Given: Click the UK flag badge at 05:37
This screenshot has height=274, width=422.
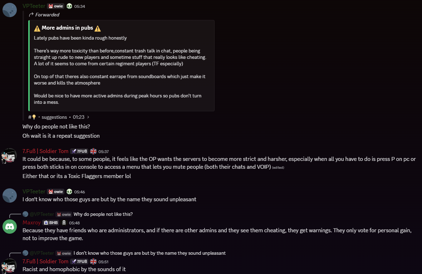Looking at the screenshot, I should (93, 151).
